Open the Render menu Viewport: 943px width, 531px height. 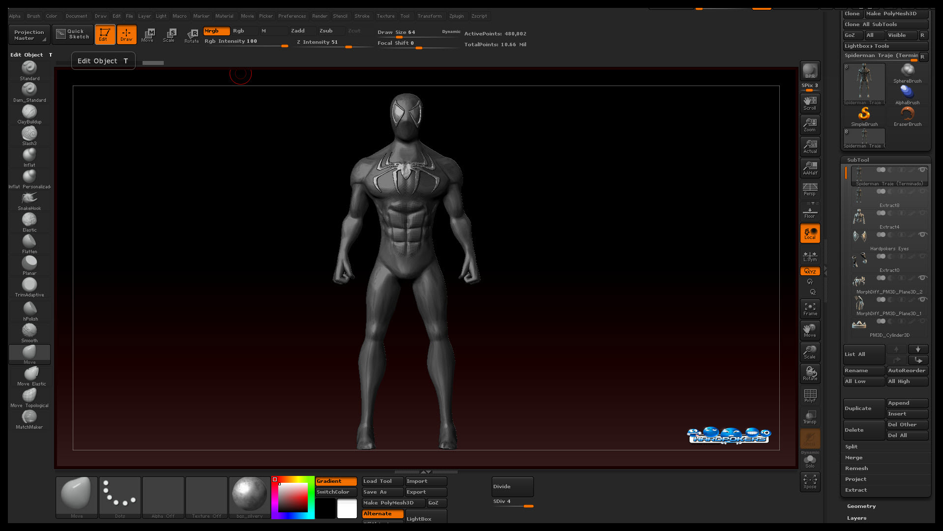click(x=320, y=16)
